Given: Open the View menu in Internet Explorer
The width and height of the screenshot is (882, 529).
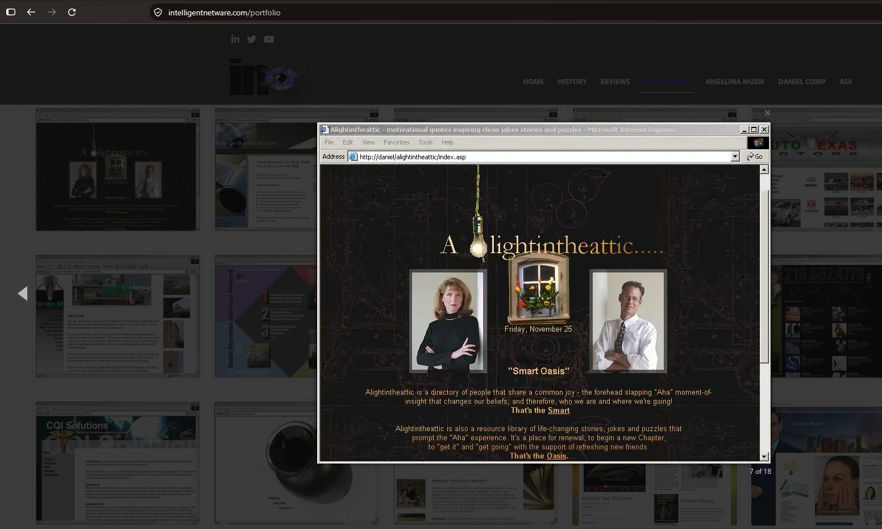Looking at the screenshot, I should click(368, 142).
